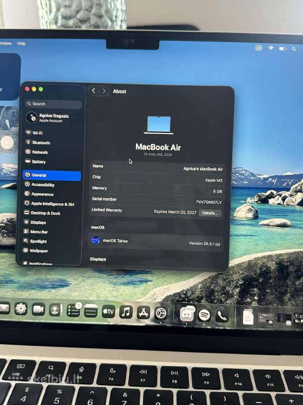Click the macOS Tahoe row

156,242
